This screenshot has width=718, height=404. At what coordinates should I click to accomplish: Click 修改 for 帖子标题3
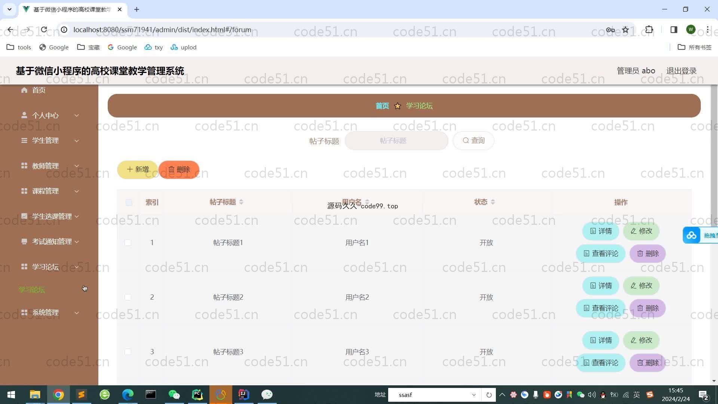[x=641, y=340]
